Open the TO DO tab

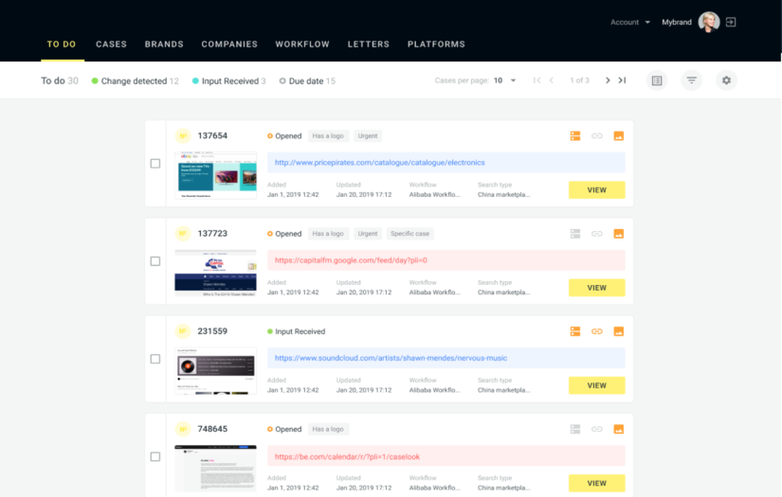(62, 44)
